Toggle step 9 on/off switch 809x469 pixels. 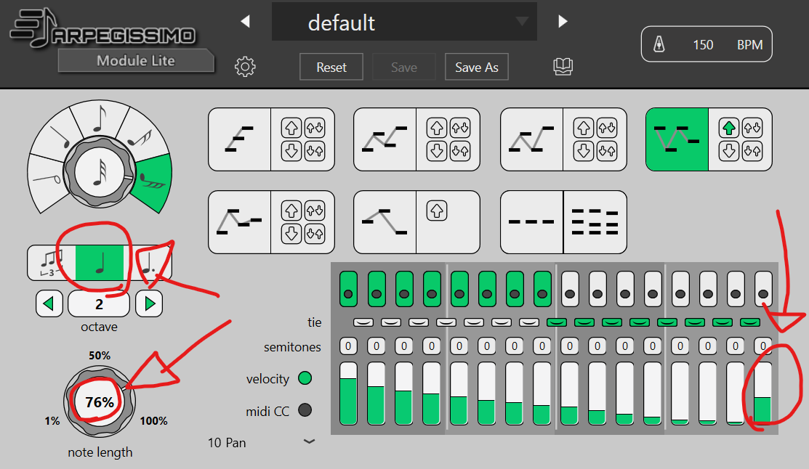[570, 289]
